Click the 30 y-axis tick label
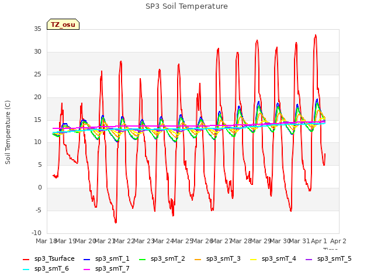The height and width of the screenshot is (280, 374). [x=37, y=52]
